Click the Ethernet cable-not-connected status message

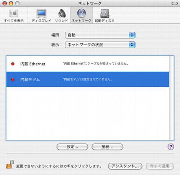point(96,64)
